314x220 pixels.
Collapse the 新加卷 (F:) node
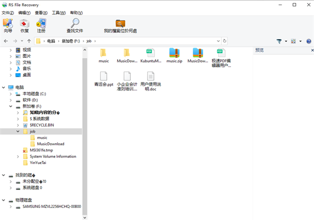pos(11,106)
